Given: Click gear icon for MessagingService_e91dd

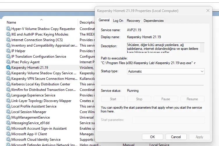Looking at the screenshot, I should (x=8, y=123).
